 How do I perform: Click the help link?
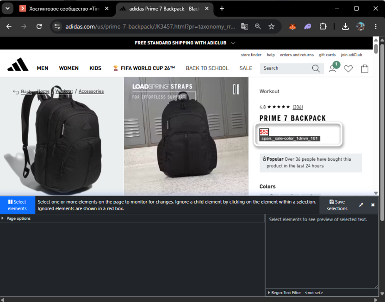point(271,55)
